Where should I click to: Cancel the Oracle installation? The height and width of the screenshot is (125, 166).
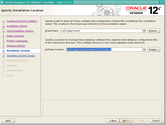click(156, 120)
